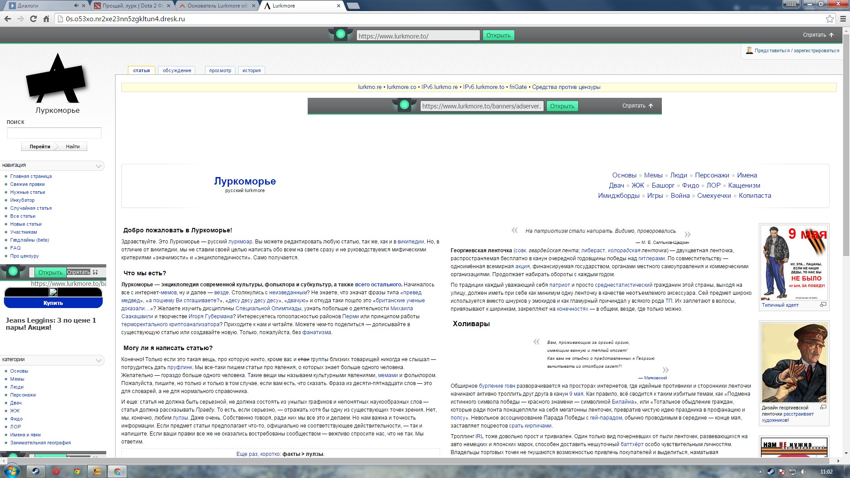
Task: Collapse the навигация sidebar section
Action: tap(99, 166)
